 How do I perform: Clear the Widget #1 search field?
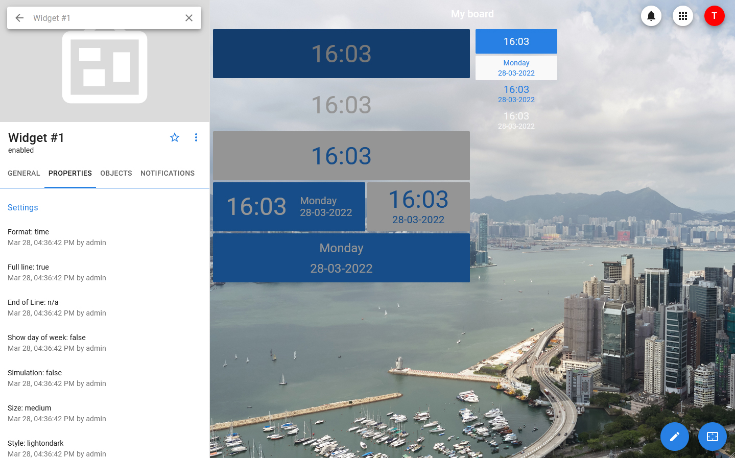pos(189,18)
